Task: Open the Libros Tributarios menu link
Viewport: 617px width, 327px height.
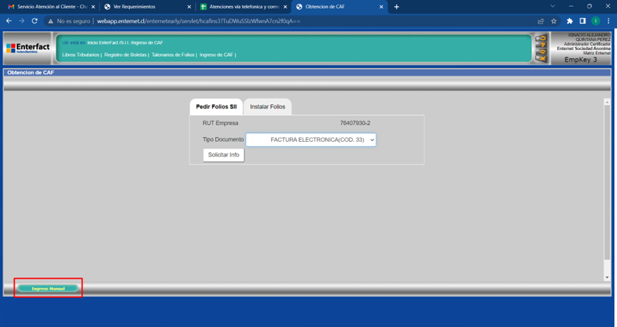Action: coord(80,54)
